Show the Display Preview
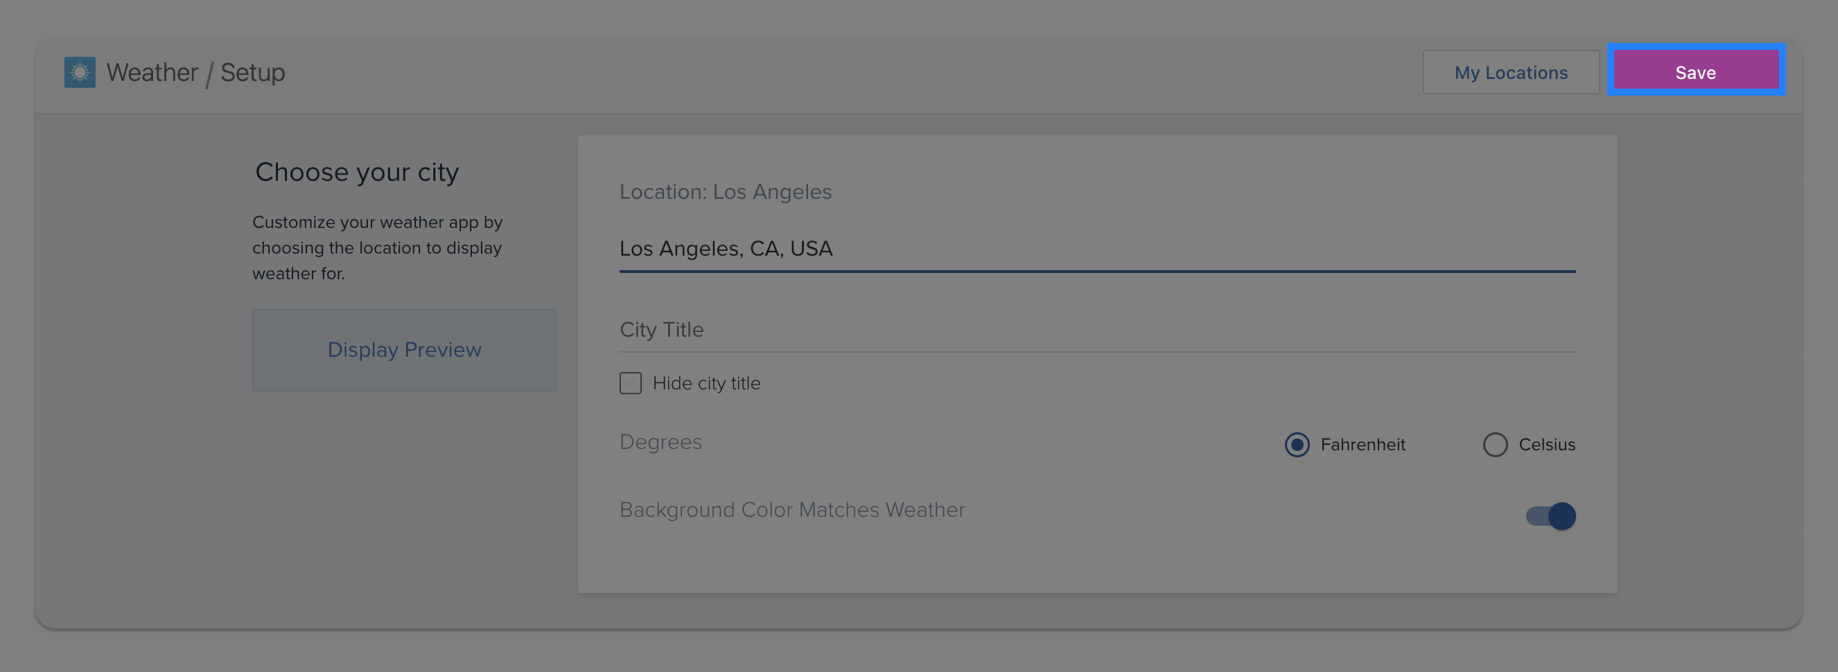Screen dimensions: 1838x672 (404, 350)
